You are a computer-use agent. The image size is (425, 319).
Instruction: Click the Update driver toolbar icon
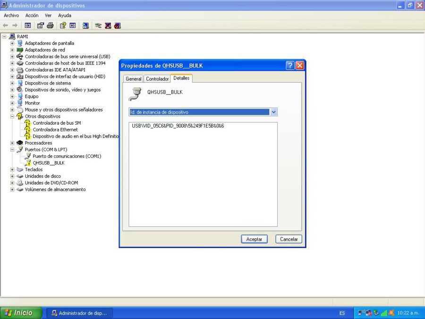(98, 26)
